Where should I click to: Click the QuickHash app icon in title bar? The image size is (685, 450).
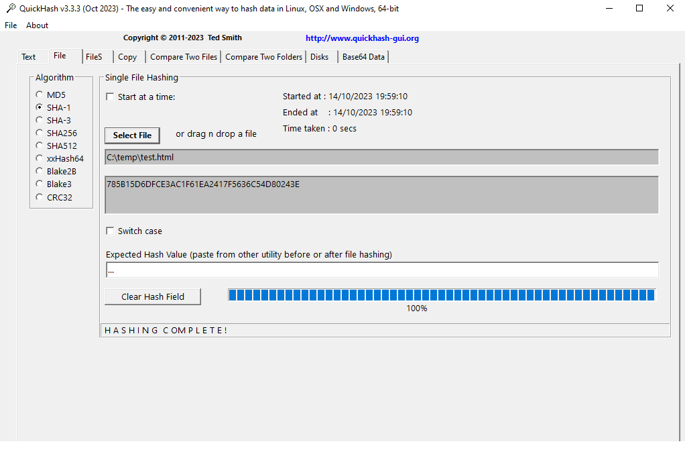pyautogui.click(x=10, y=9)
